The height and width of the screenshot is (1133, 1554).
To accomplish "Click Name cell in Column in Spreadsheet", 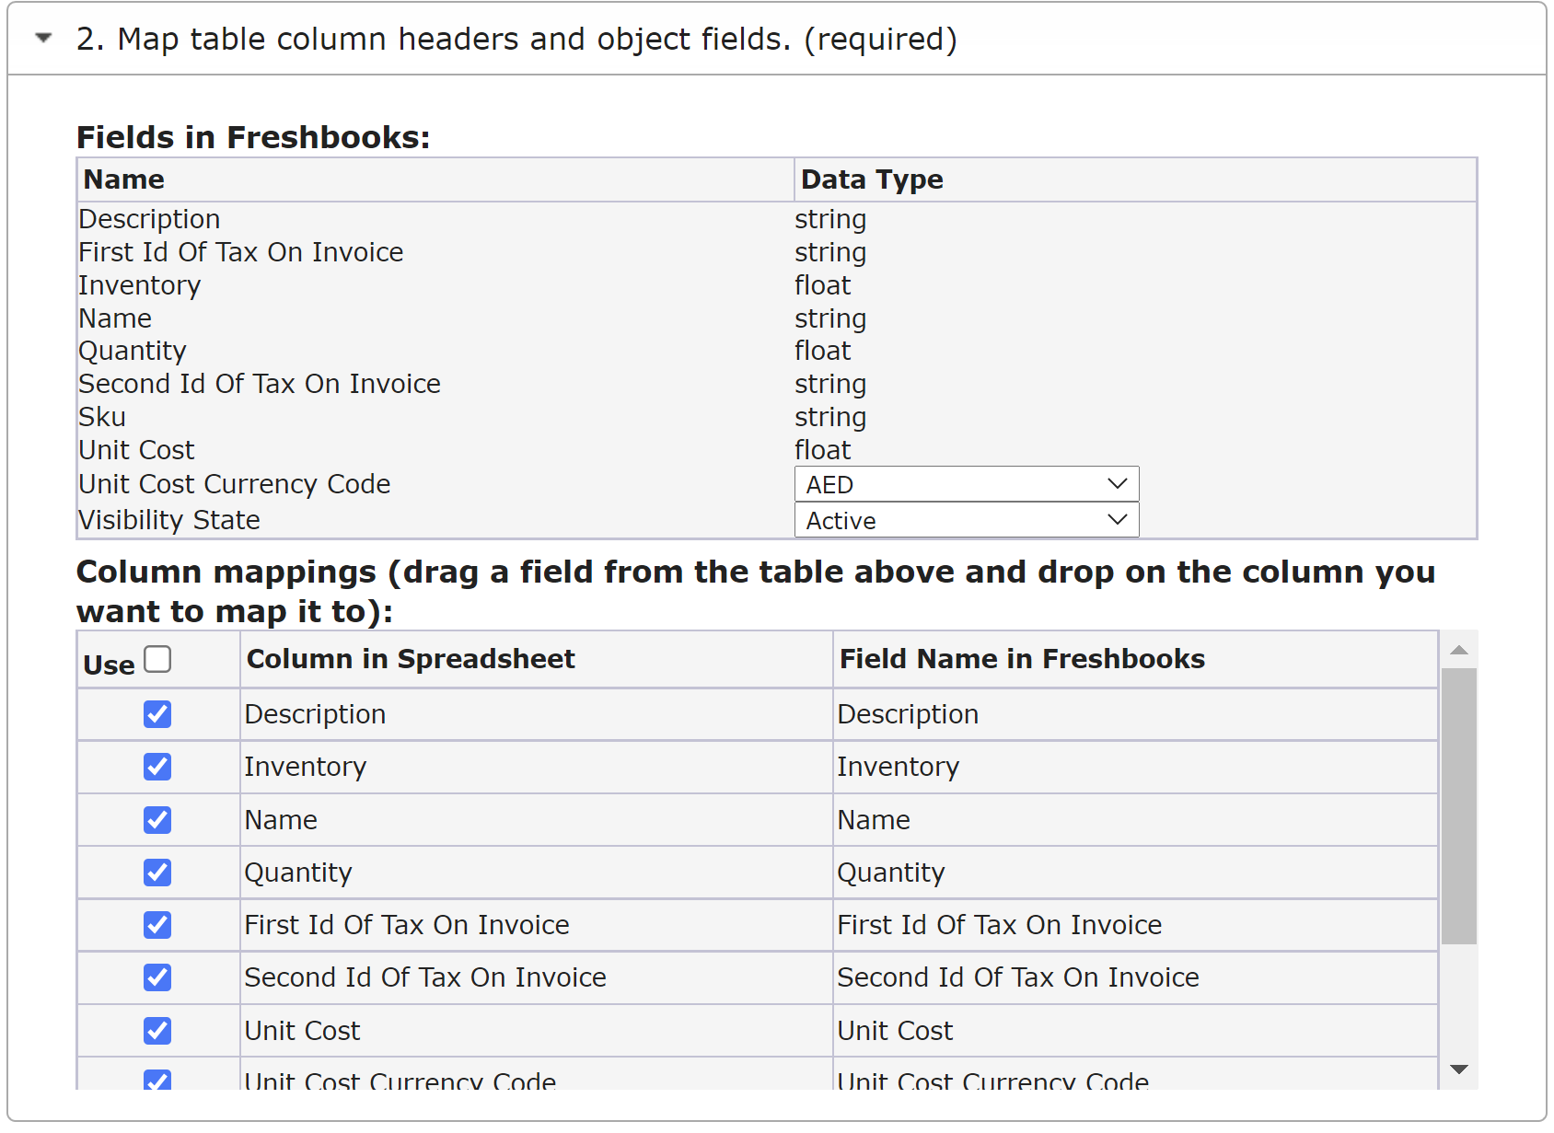I will 537,820.
